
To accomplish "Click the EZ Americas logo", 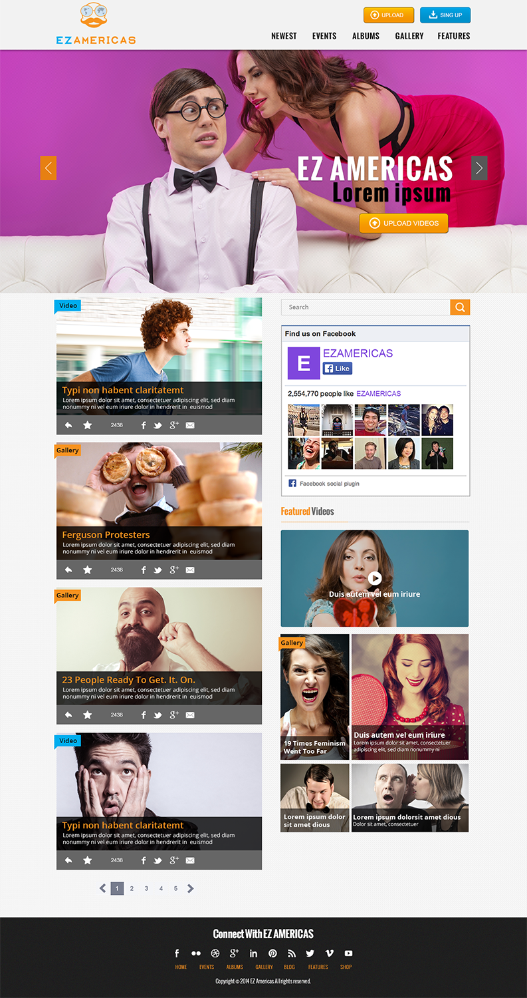I will (96, 24).
